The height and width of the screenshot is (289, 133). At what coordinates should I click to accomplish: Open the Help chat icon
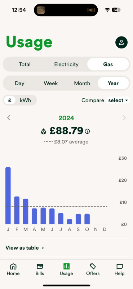tap(120, 267)
